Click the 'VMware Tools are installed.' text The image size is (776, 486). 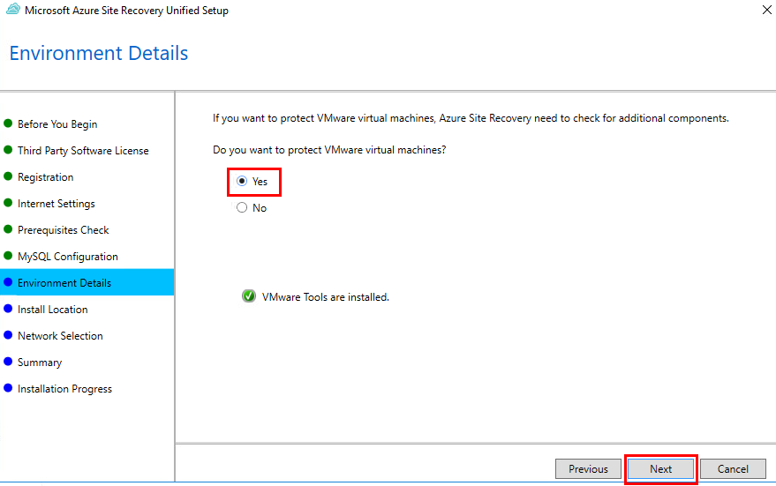click(x=326, y=297)
